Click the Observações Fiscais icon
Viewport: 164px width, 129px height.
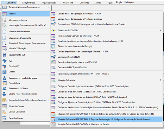(x=5, y=20)
